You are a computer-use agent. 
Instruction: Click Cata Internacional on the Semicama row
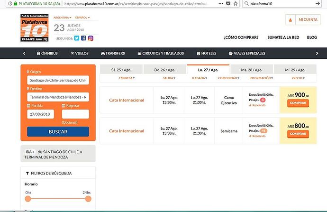pyautogui.click(x=127, y=131)
